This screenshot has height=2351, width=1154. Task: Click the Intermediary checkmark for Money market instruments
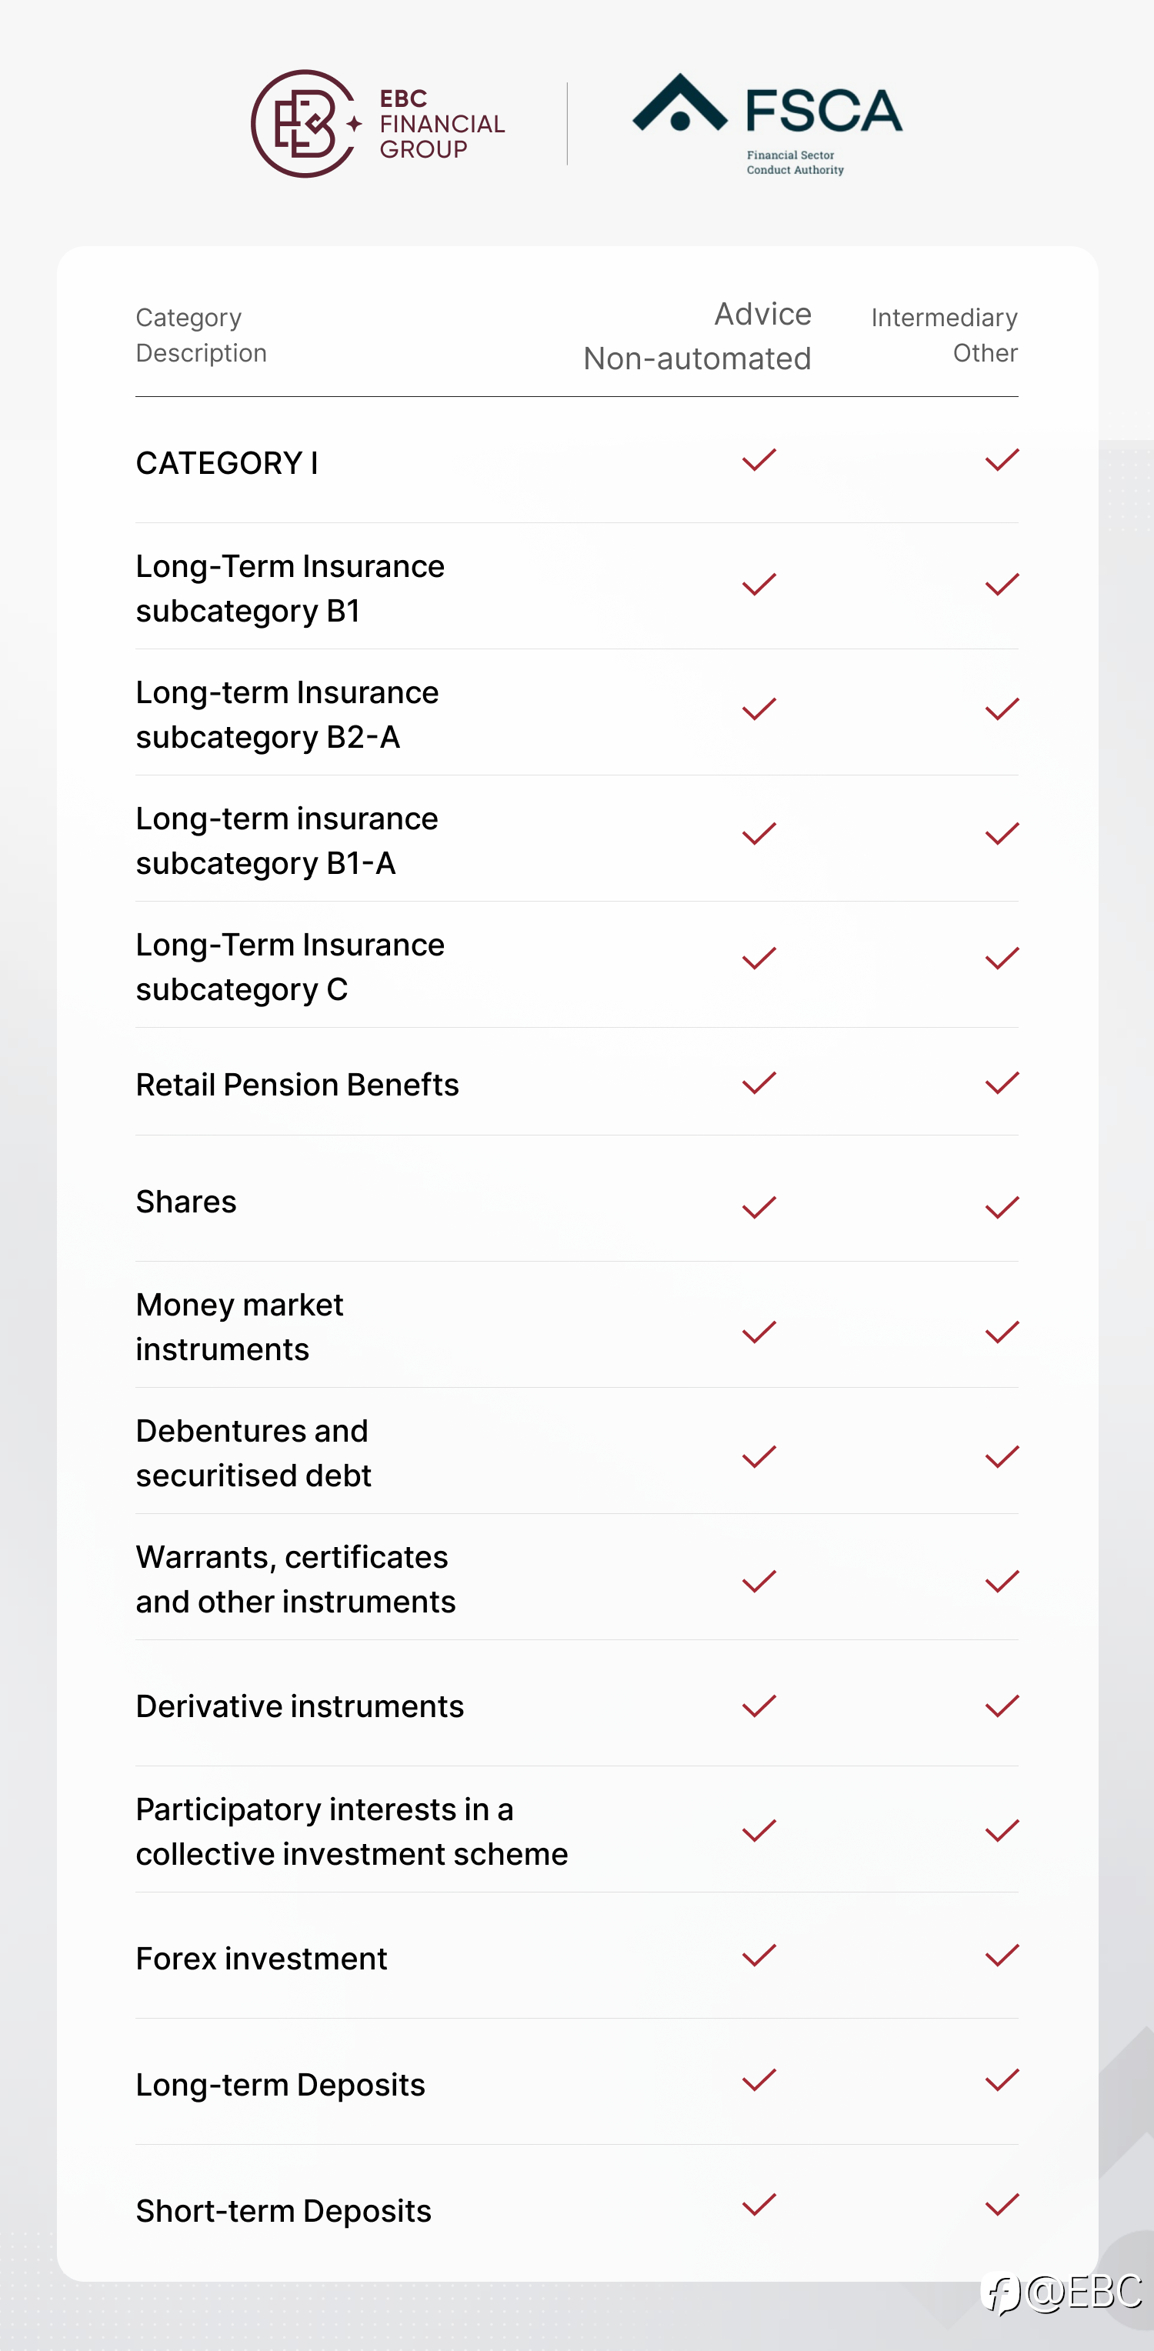[1002, 1332]
